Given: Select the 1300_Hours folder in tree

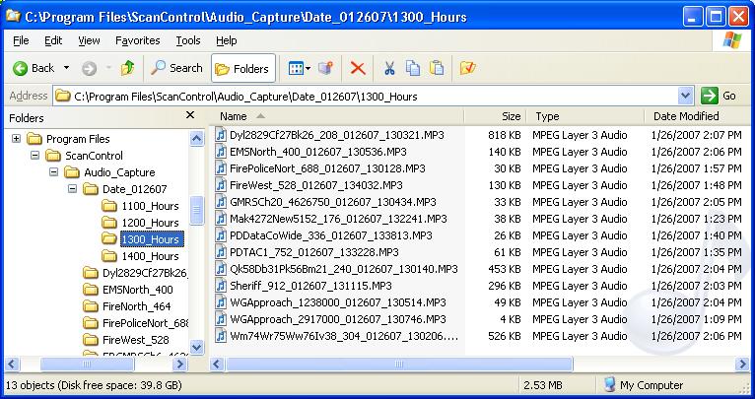Looking at the screenshot, I should [143, 239].
